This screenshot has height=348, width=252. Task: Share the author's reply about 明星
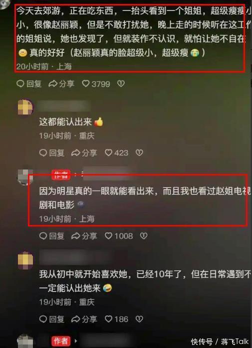84,236
